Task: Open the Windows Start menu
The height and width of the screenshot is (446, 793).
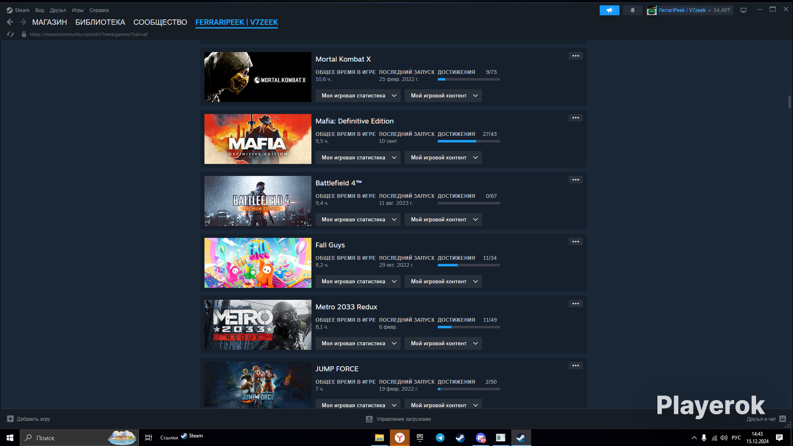Action: (10, 438)
